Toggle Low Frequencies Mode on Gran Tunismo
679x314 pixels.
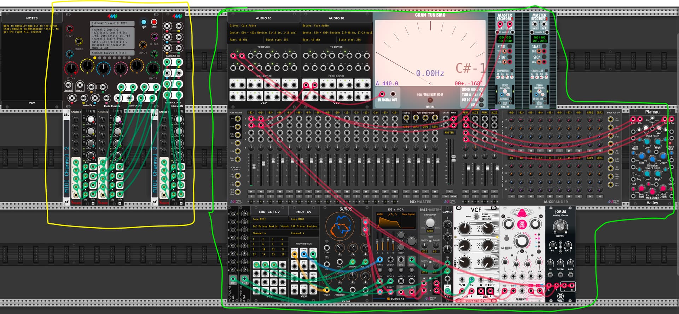(x=430, y=100)
